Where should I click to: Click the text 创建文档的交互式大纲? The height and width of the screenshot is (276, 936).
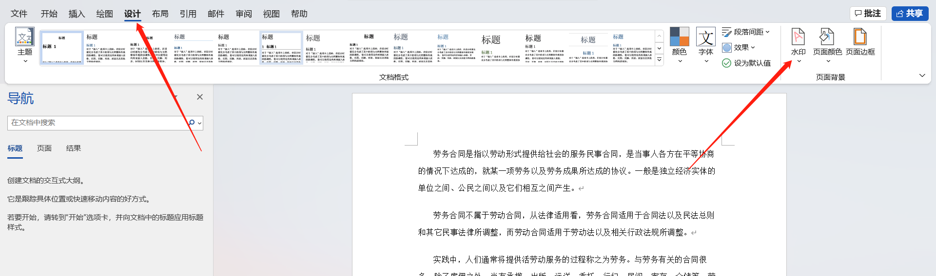pyautogui.click(x=47, y=181)
